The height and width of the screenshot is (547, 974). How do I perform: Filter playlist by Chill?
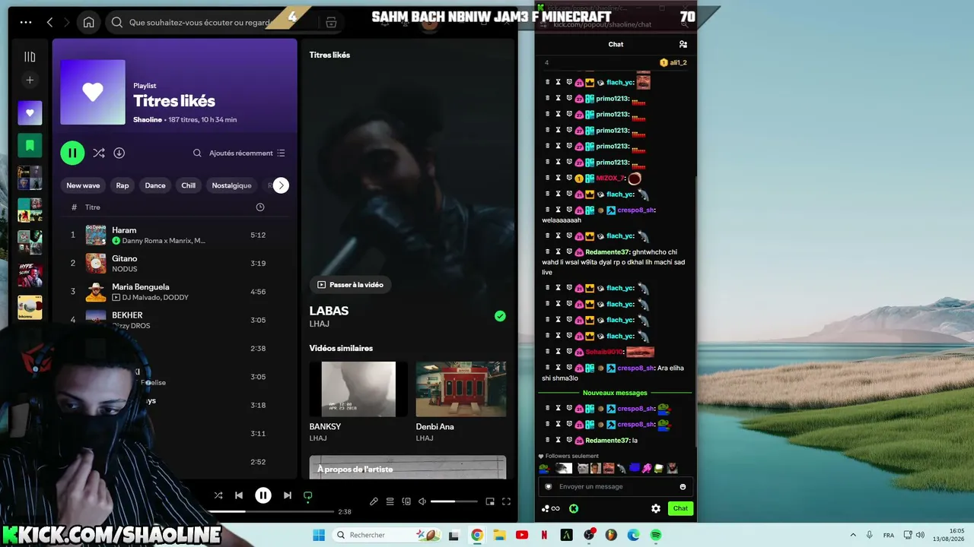[189, 185]
